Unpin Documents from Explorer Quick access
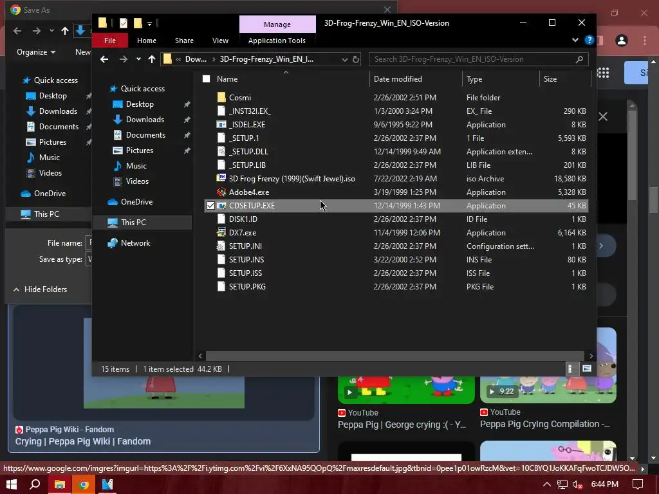The image size is (659, 494). [187, 135]
